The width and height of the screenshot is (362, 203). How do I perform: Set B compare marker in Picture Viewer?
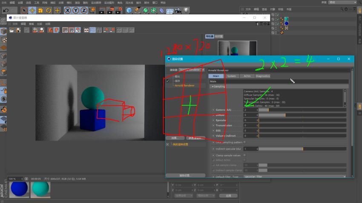point(112,30)
